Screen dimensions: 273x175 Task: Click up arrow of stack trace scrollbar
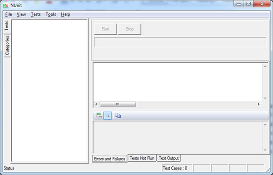[265, 124]
